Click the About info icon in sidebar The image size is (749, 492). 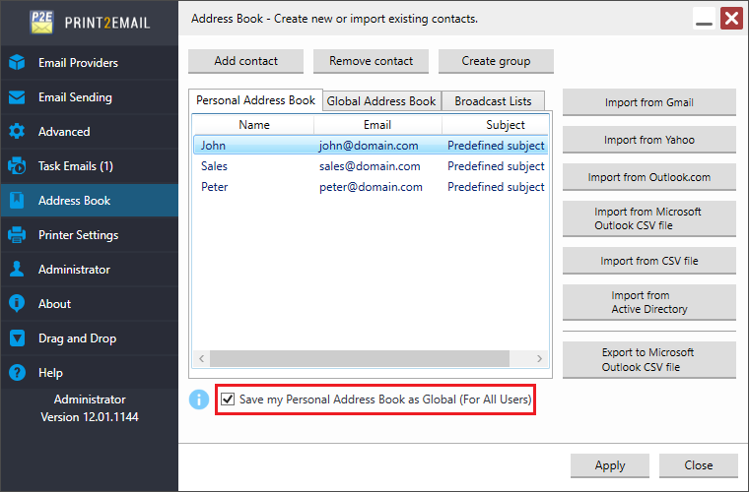[17, 304]
